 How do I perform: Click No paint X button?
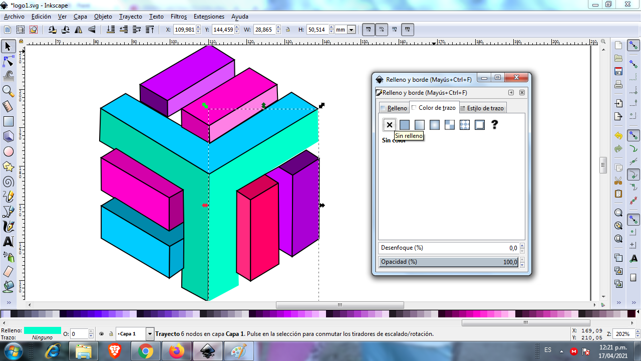390,125
